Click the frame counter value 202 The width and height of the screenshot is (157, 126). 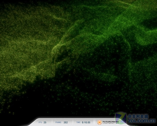66,123
